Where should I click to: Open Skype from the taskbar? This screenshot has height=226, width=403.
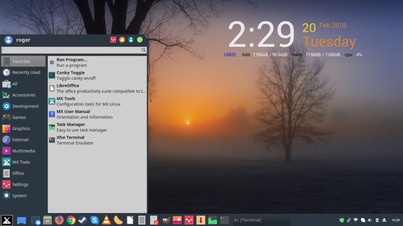click(95, 220)
